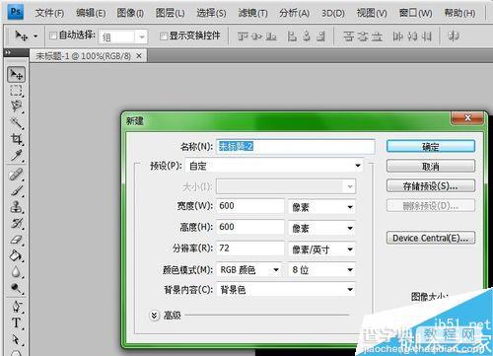Screen dimensions: 493x356
Task: Click the Distribute right edges icon
Action: point(426,36)
